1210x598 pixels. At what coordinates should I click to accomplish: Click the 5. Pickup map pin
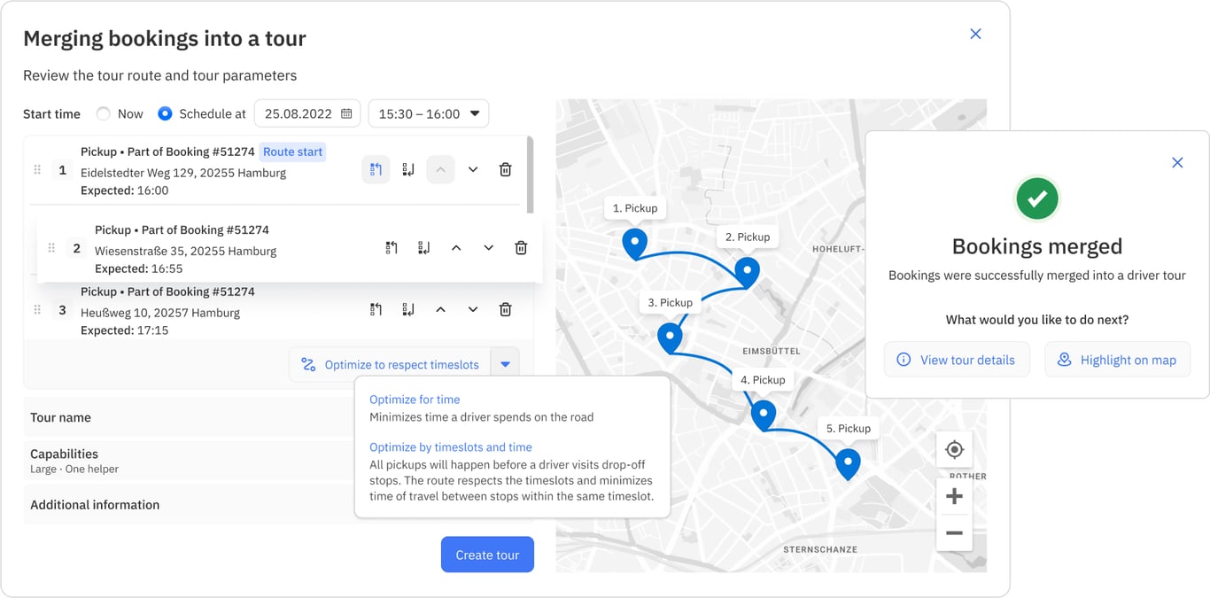(x=848, y=463)
